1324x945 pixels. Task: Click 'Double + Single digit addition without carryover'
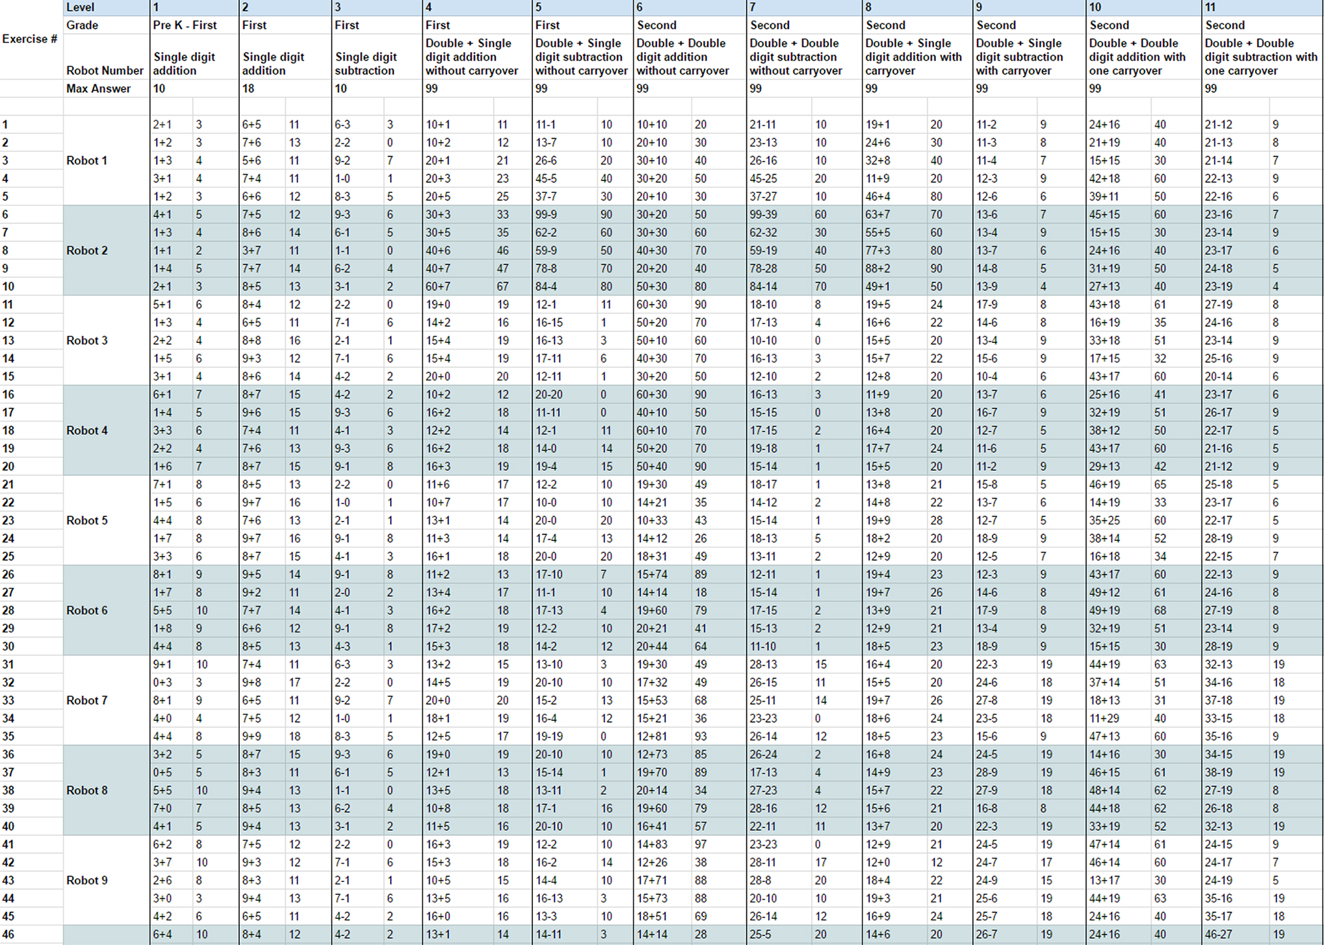(x=476, y=57)
